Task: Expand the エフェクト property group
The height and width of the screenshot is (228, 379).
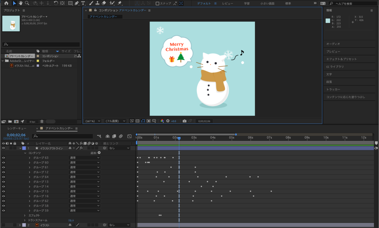Action: point(25,215)
